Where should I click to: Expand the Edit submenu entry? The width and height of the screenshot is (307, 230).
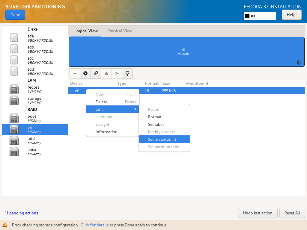113,109
